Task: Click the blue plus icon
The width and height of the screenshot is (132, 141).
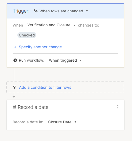Action: pyautogui.click(x=15, y=47)
